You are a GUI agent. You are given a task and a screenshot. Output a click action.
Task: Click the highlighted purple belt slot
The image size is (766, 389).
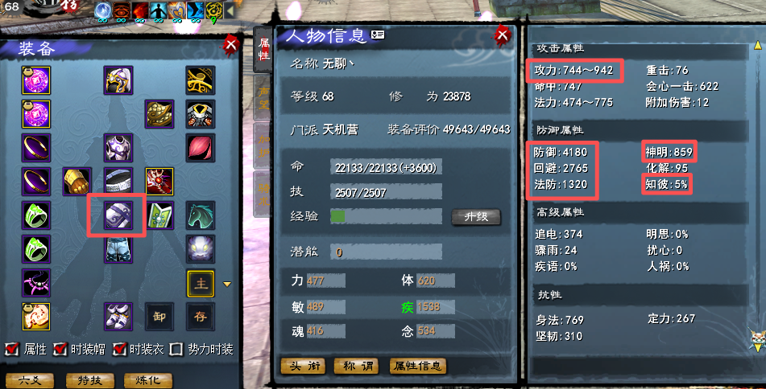pyautogui.click(x=118, y=215)
